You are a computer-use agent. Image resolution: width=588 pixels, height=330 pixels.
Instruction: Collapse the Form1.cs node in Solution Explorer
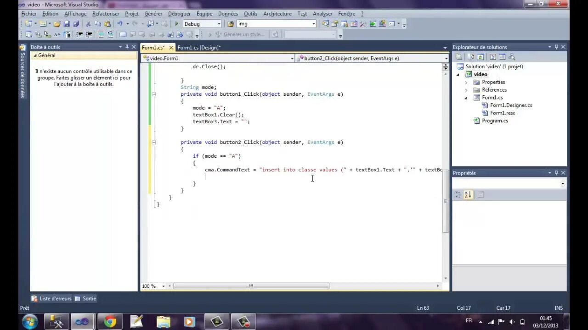coord(466,98)
